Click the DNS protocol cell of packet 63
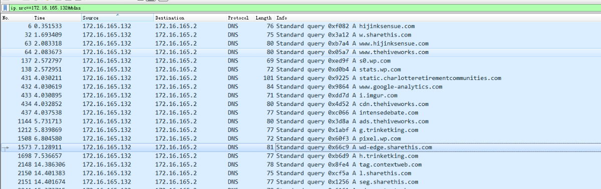Image resolution: width=601 pixels, height=189 pixels. [x=233, y=43]
